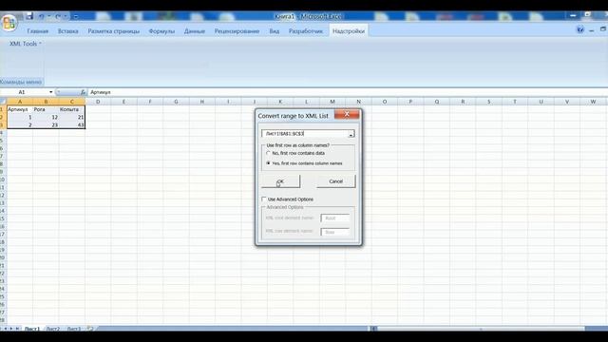Open the round Office button menu

coord(9,22)
